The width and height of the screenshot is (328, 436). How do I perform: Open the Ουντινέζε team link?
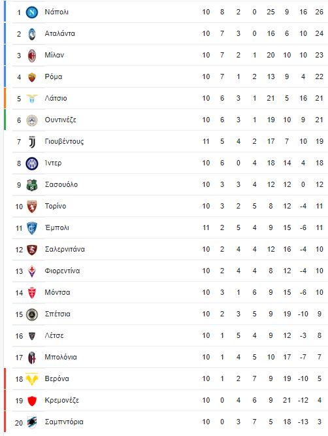coord(60,120)
